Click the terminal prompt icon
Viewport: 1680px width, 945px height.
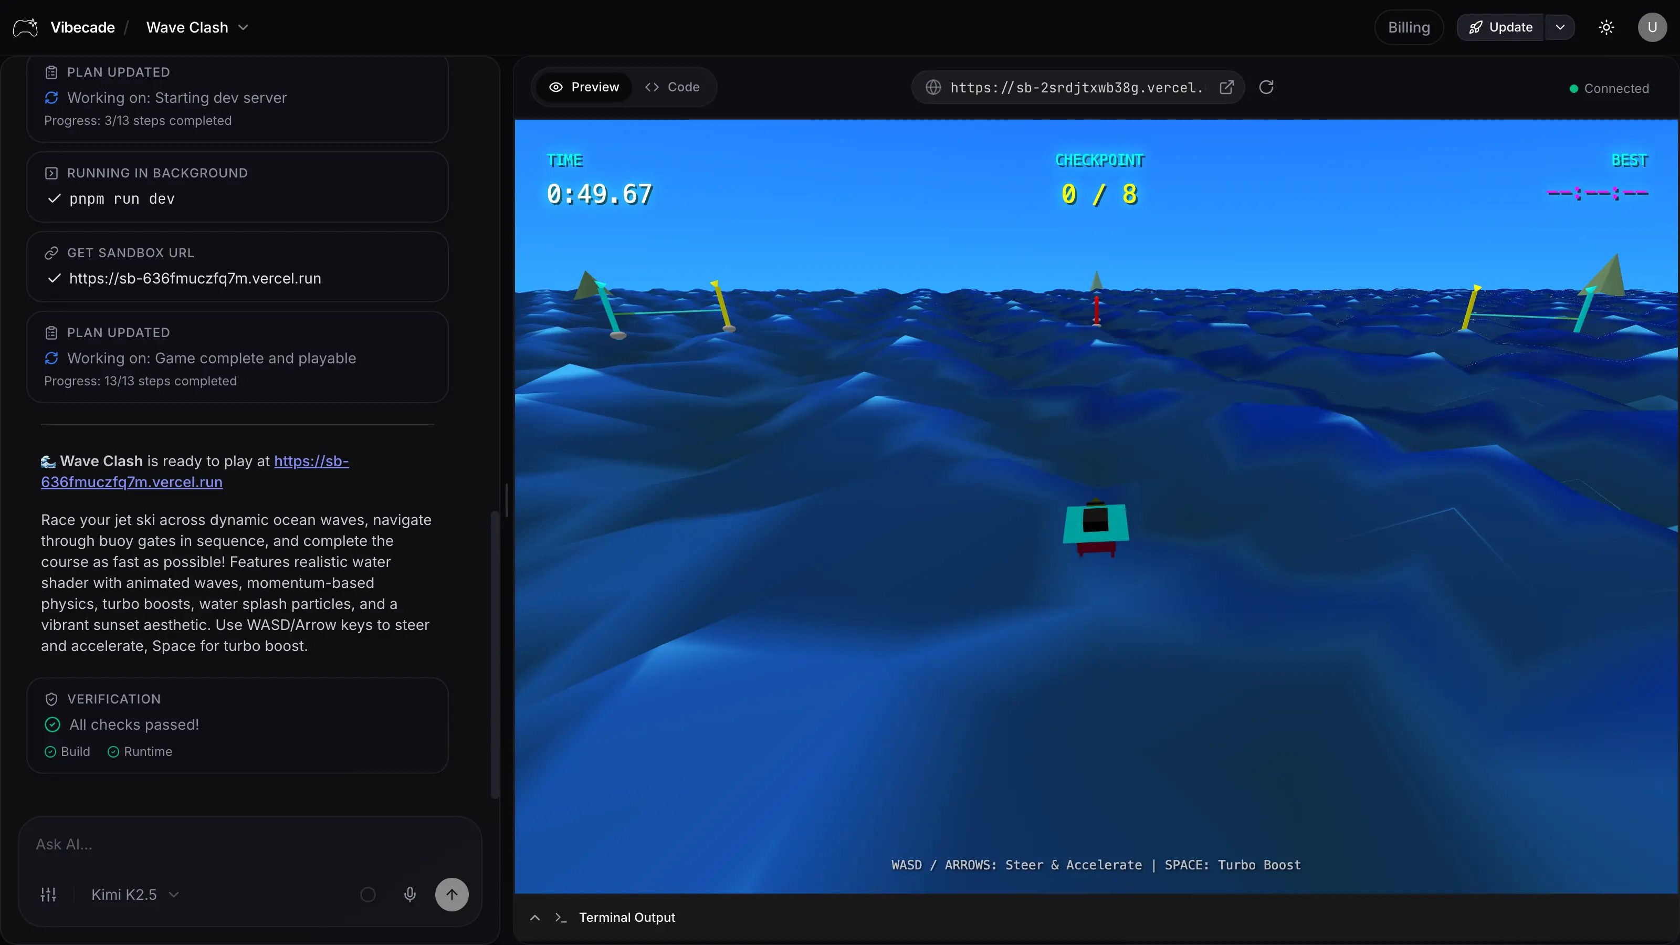click(x=562, y=917)
